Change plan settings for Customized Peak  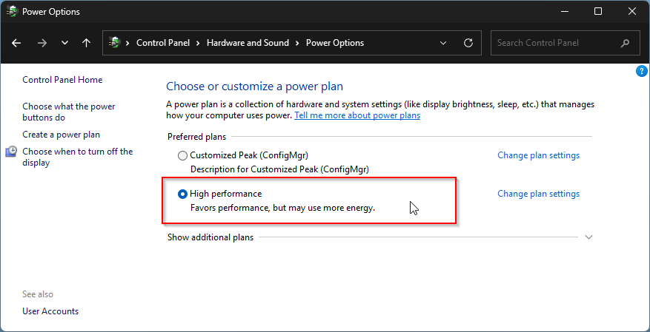coord(538,155)
